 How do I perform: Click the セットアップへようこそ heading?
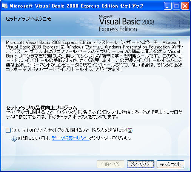click(28, 19)
